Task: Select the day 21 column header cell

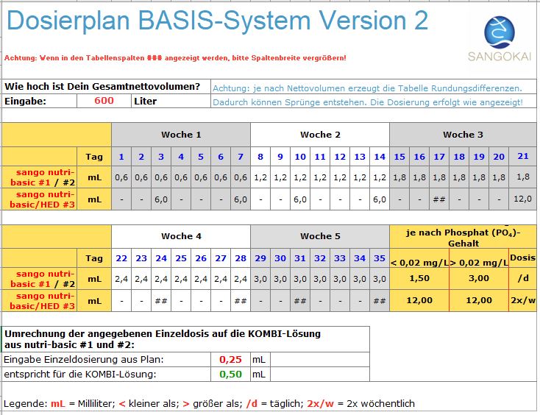Action: coord(523,156)
